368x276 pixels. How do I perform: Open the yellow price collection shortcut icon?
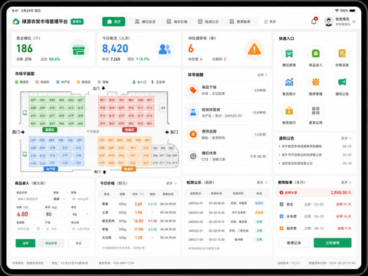click(x=342, y=54)
